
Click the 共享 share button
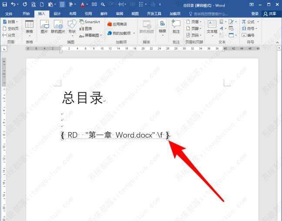270,14
